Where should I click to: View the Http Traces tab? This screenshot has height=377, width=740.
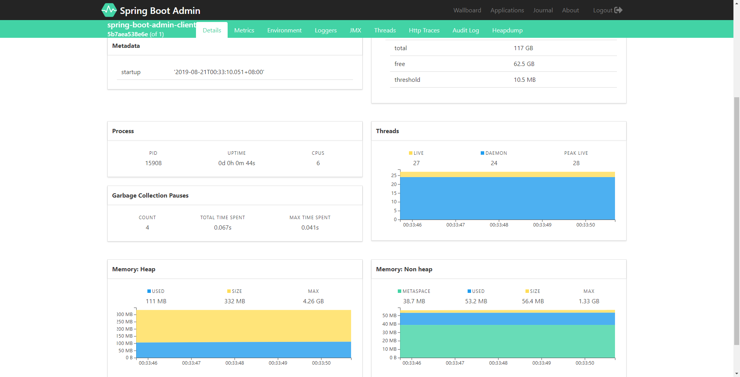coord(424,30)
